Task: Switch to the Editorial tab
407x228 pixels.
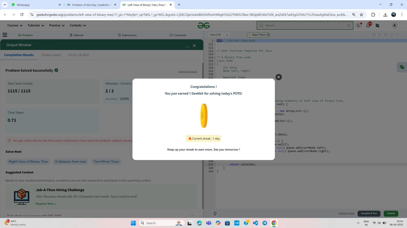Action: (76, 35)
